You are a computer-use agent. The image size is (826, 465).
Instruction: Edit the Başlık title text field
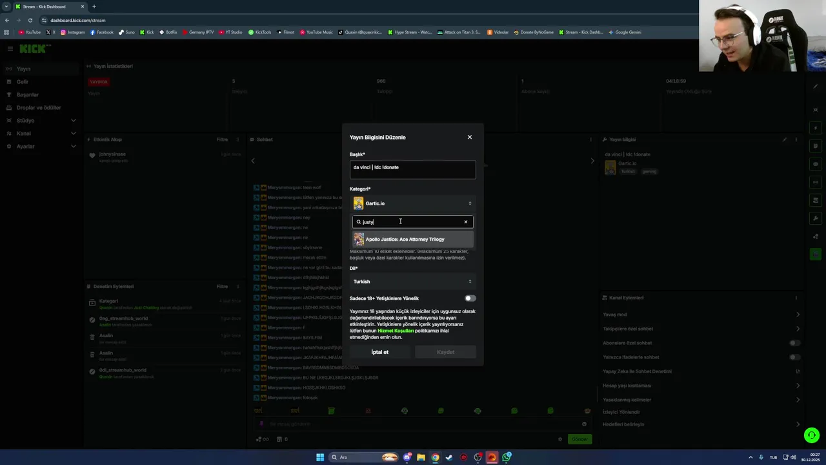[x=412, y=169]
